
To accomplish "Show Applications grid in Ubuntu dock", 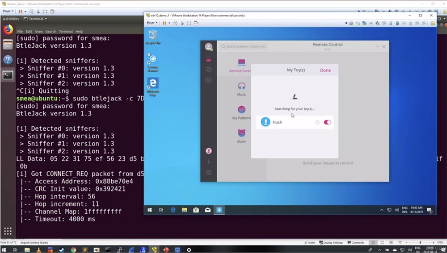I will [x=8, y=231].
